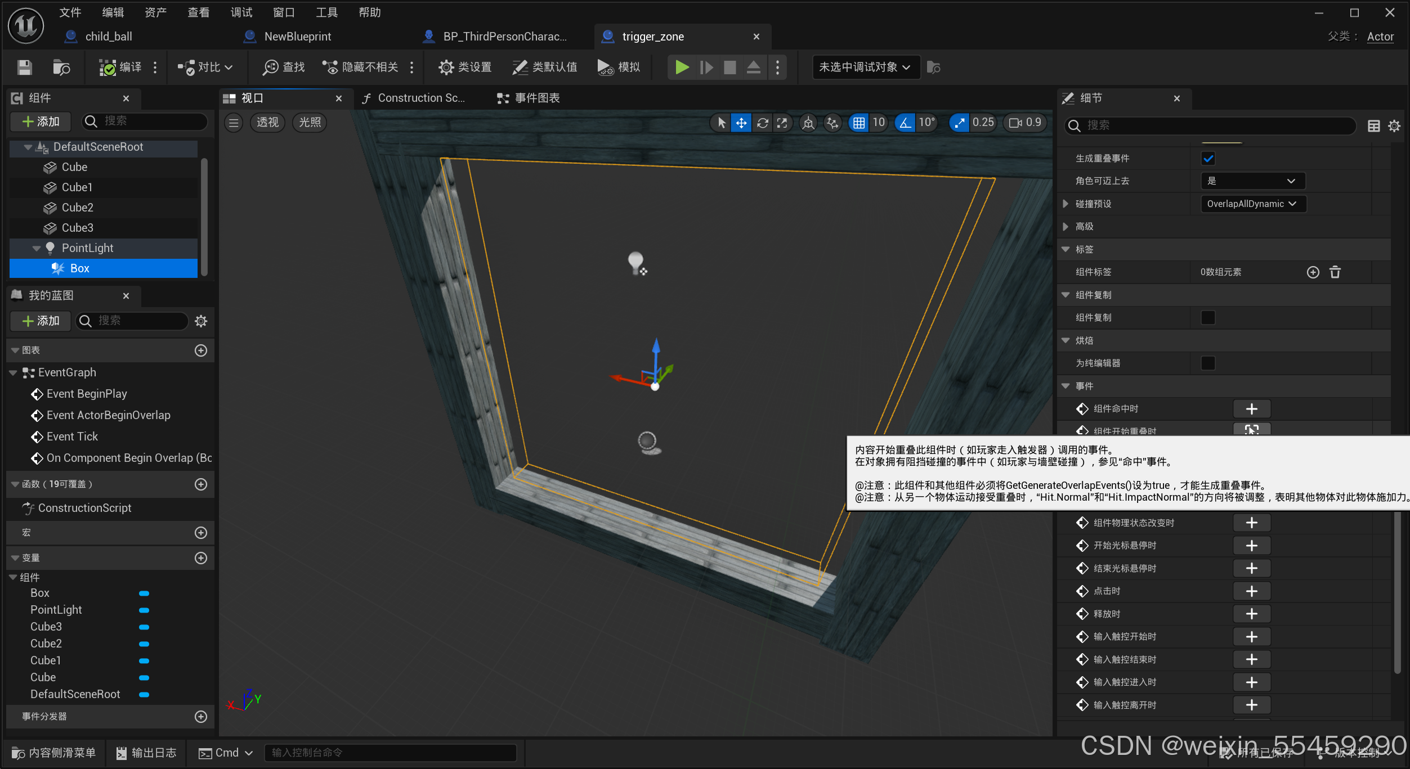1410x769 pixels.
Task: Open the OverlapAllDynamic collision preset dropdown
Action: (1252, 204)
